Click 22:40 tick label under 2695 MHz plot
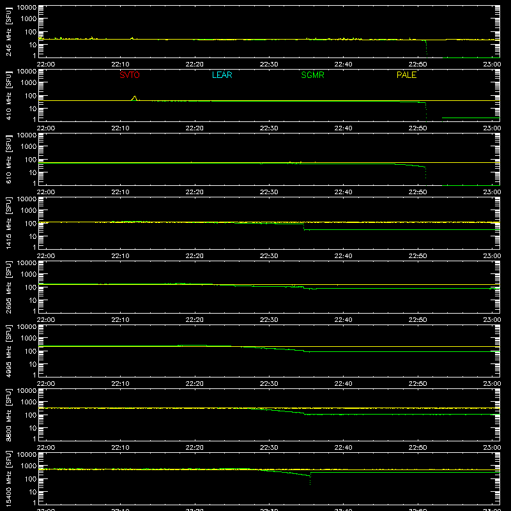 pos(343,320)
